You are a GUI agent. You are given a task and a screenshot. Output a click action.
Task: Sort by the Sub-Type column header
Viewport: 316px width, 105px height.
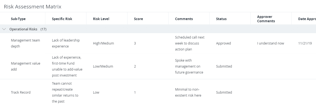tap(18, 19)
